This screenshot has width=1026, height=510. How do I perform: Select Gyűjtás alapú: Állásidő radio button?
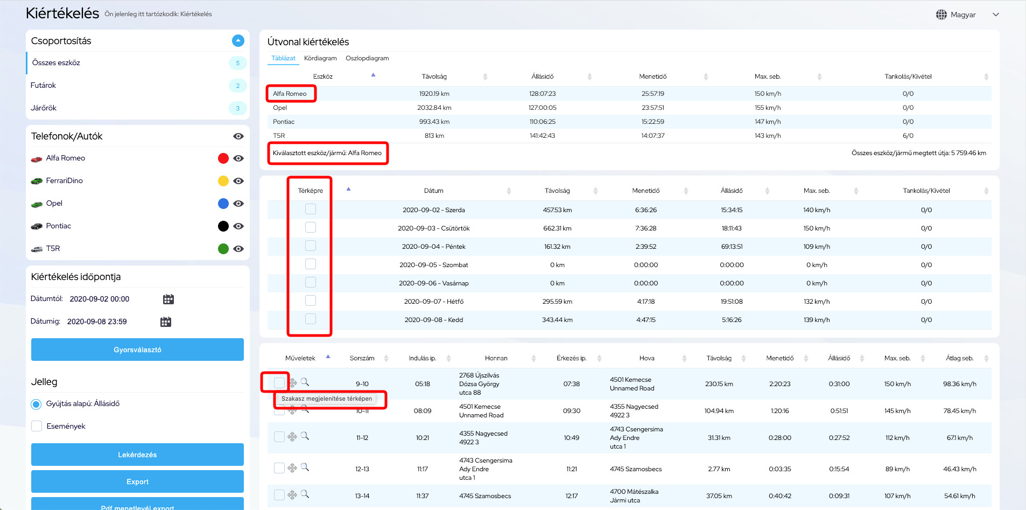37,404
